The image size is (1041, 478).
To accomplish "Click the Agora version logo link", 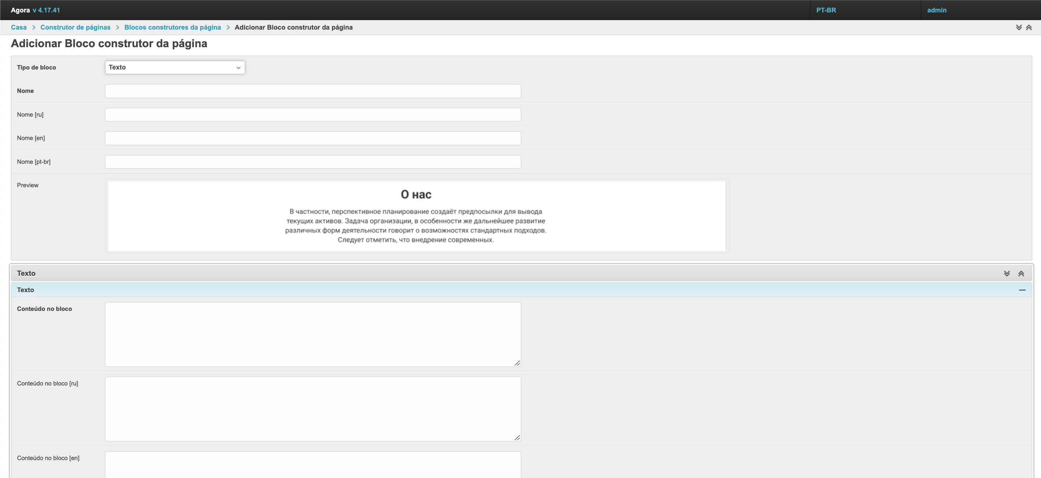I will coord(35,10).
